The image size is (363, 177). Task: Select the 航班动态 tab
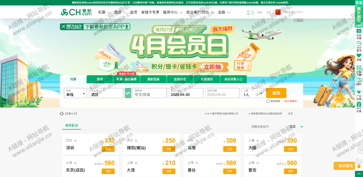(x=180, y=79)
